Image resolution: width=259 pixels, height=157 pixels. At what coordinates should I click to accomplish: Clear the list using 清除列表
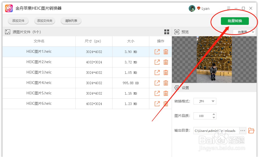coord(71,21)
